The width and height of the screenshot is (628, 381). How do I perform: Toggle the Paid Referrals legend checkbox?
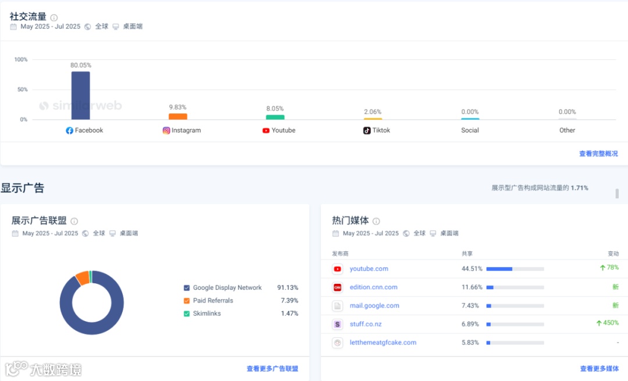[x=187, y=301]
